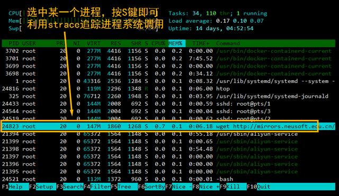Sort by the CPU% column header
Image resolution: width=339 pixels, height=196 pixels.
[x=158, y=43]
